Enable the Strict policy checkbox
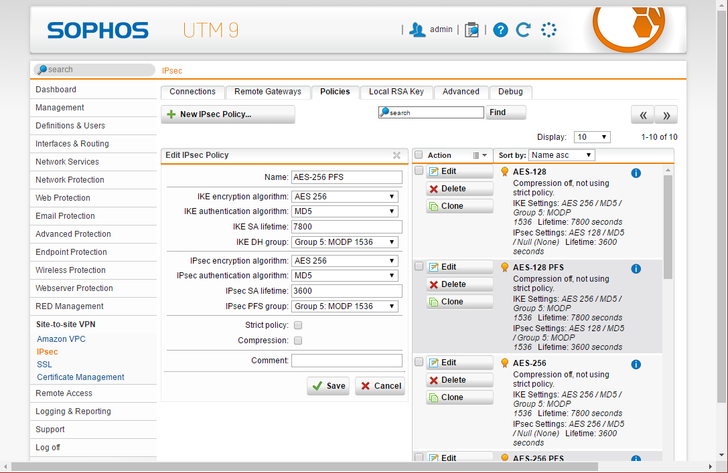This screenshot has height=473, width=728. coord(298,325)
